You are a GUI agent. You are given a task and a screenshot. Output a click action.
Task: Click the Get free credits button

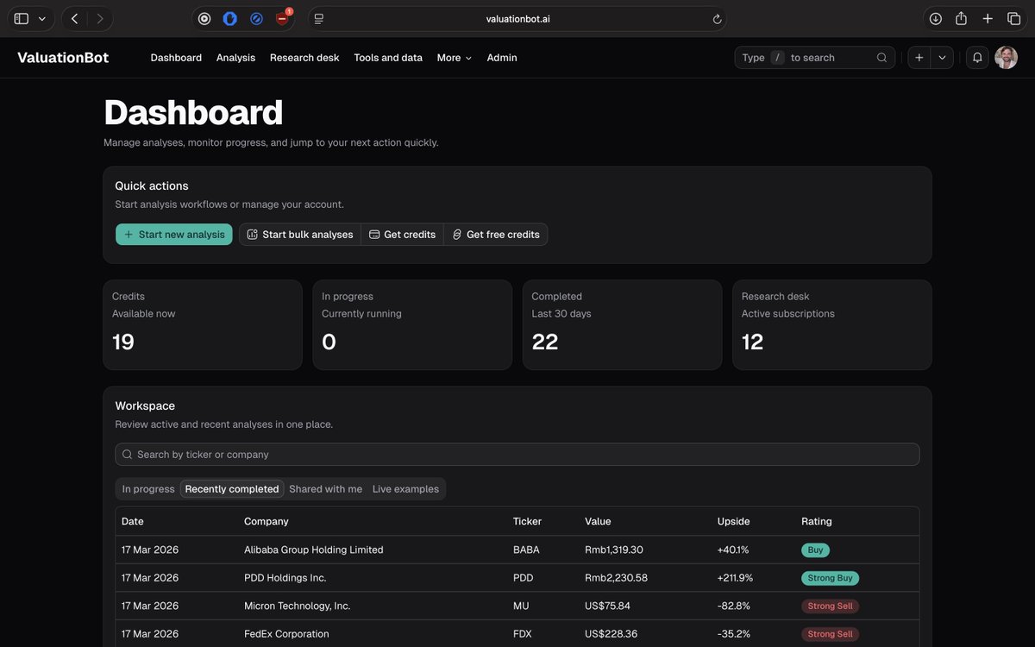(x=496, y=235)
